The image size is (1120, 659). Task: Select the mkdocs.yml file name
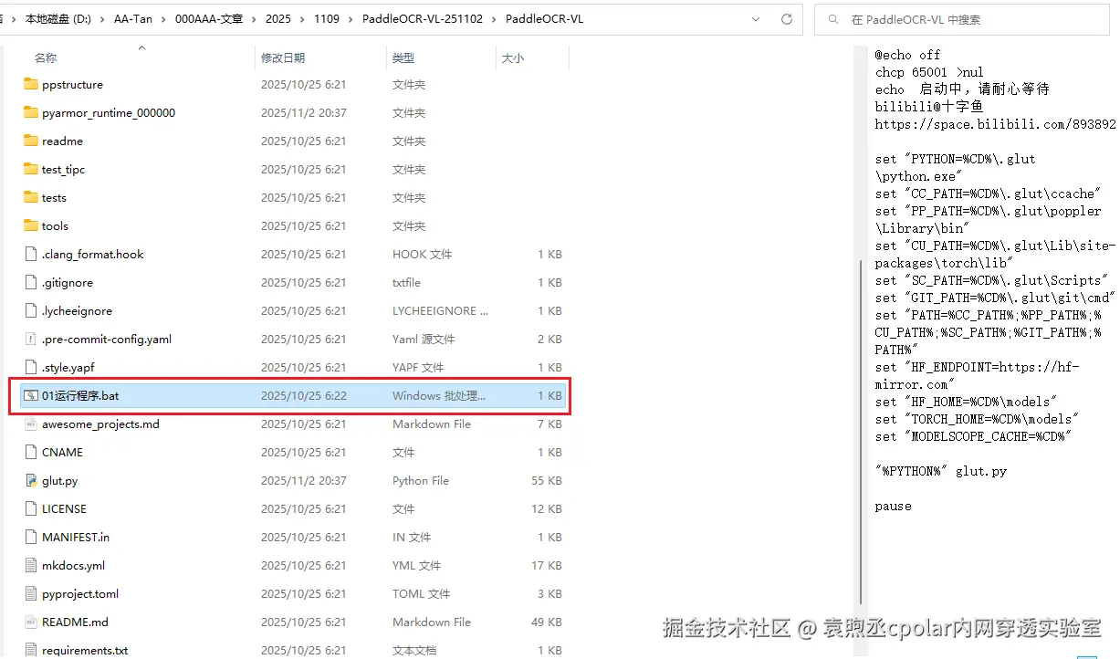pos(73,566)
